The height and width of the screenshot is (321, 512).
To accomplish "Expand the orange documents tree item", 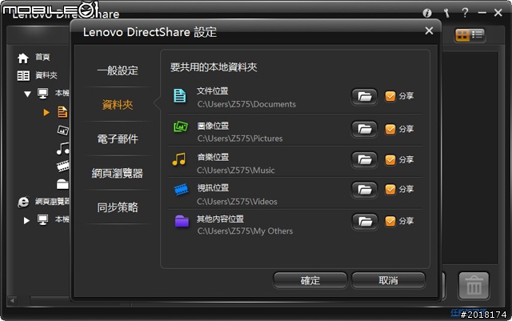I will pyautogui.click(x=46, y=112).
